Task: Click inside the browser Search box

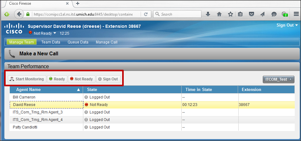Action: coord(177,14)
